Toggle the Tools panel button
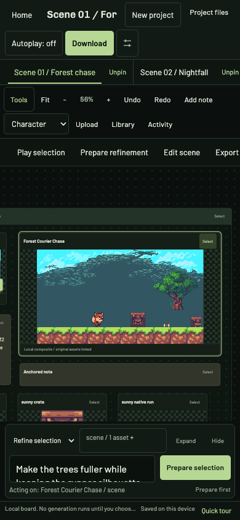The width and height of the screenshot is (240, 520). (19, 99)
